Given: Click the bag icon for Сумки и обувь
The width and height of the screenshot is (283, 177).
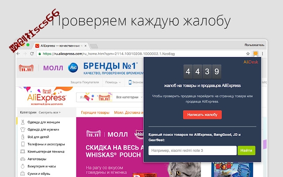Looking at the screenshot, I should pyautogui.click(x=23, y=173).
